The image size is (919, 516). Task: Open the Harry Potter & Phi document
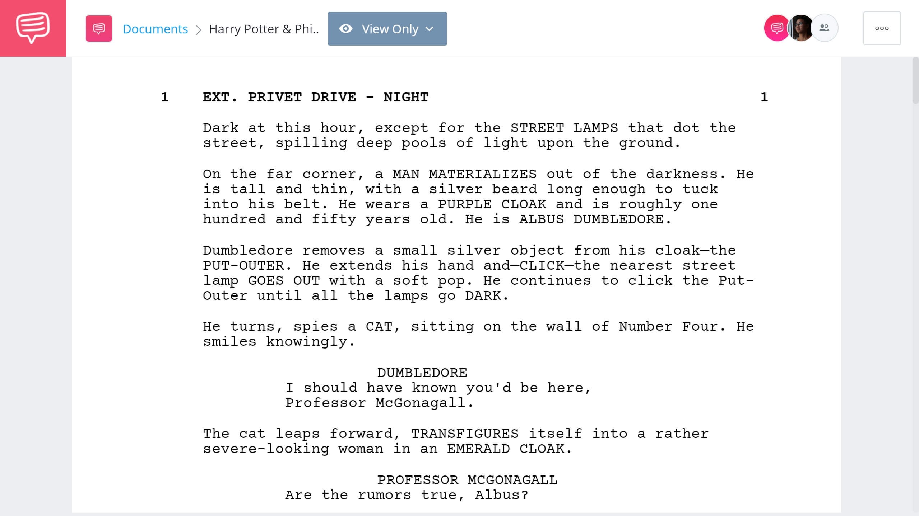pyautogui.click(x=263, y=28)
